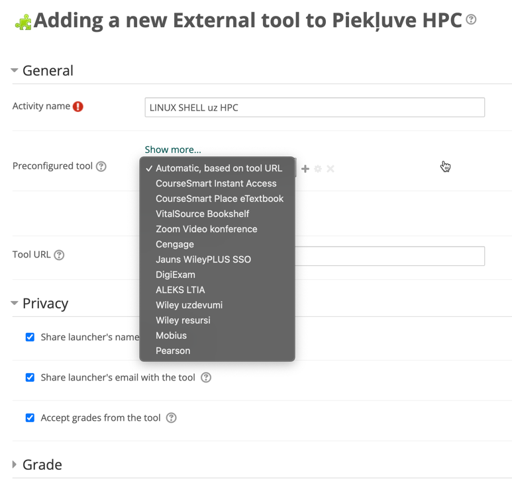Image resolution: width=512 pixels, height=489 pixels.
Task: Select VitalSource Bookshelf tool
Action: click(x=217, y=214)
